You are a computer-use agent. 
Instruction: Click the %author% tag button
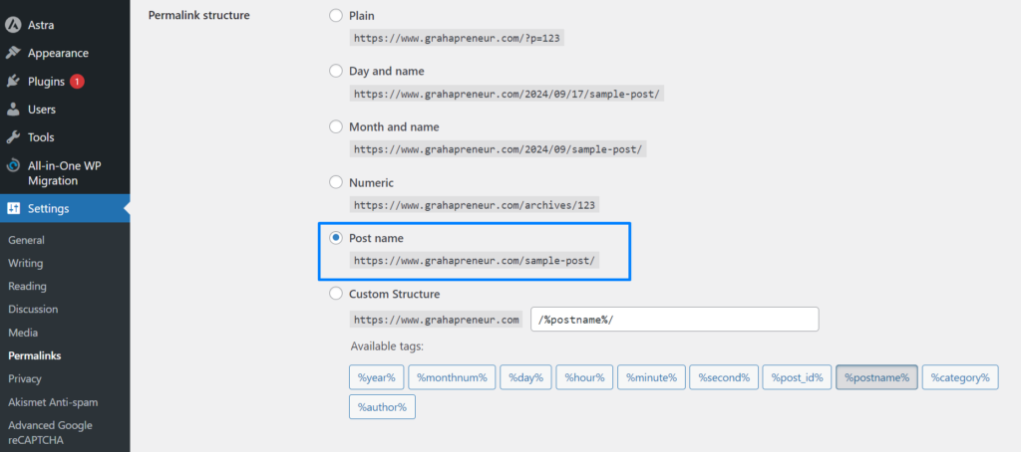pos(382,407)
